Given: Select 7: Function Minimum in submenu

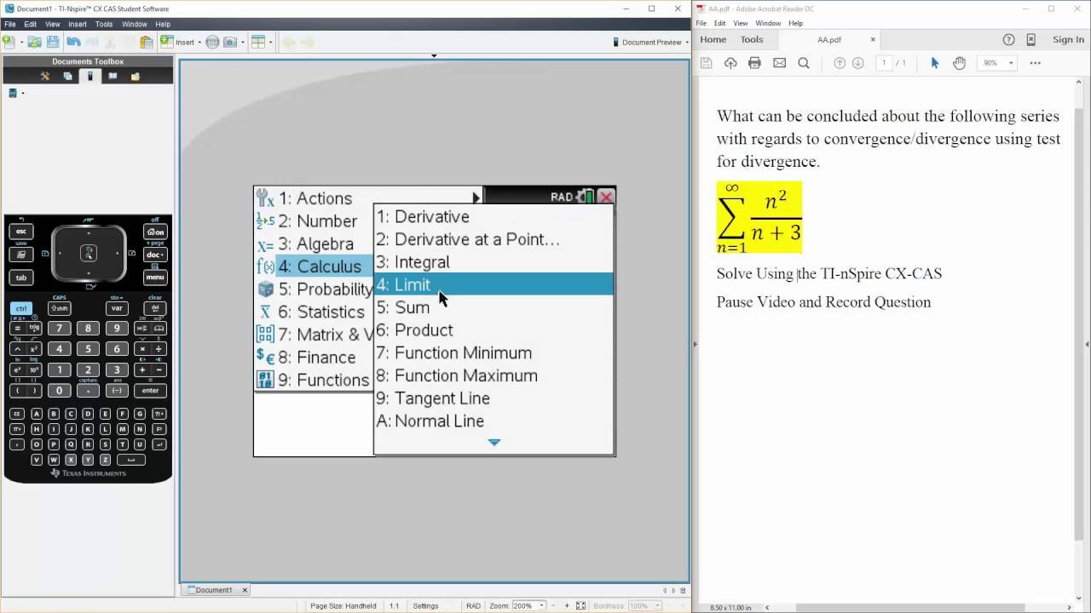Looking at the screenshot, I should [x=494, y=352].
